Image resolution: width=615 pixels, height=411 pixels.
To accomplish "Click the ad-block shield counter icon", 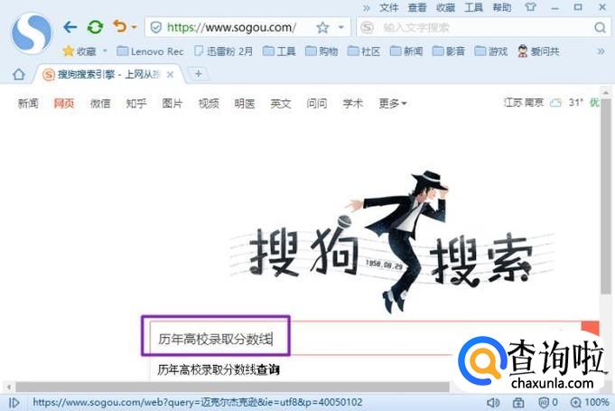I will pyautogui.click(x=548, y=402).
